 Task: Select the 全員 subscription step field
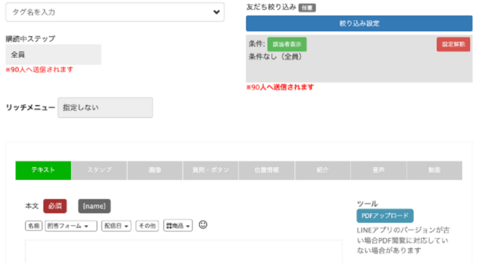coord(53,54)
